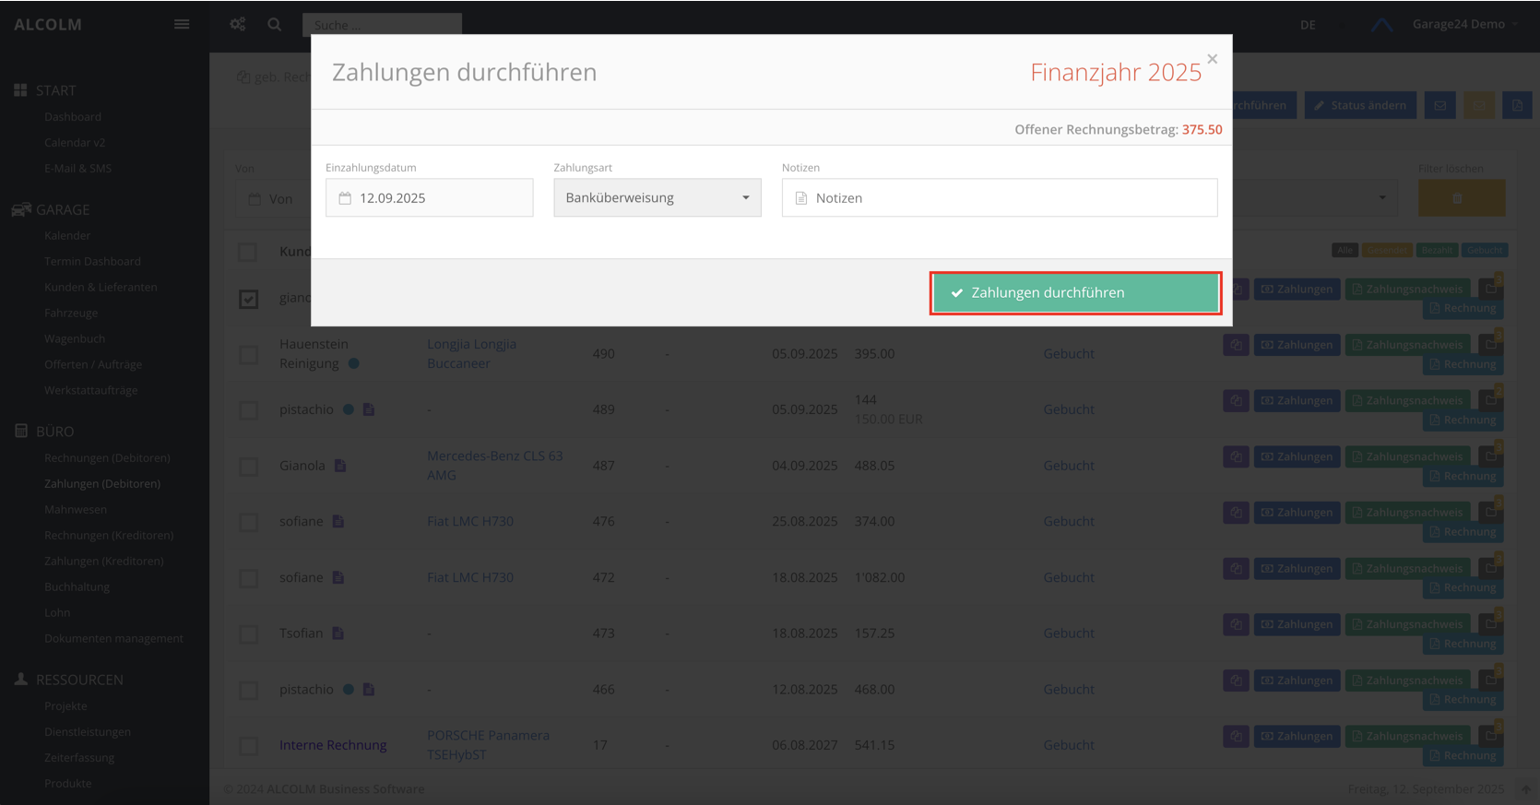Open the Zahlungsart Banküberweisung dropdown
This screenshot has width=1540, height=805.
coord(657,198)
